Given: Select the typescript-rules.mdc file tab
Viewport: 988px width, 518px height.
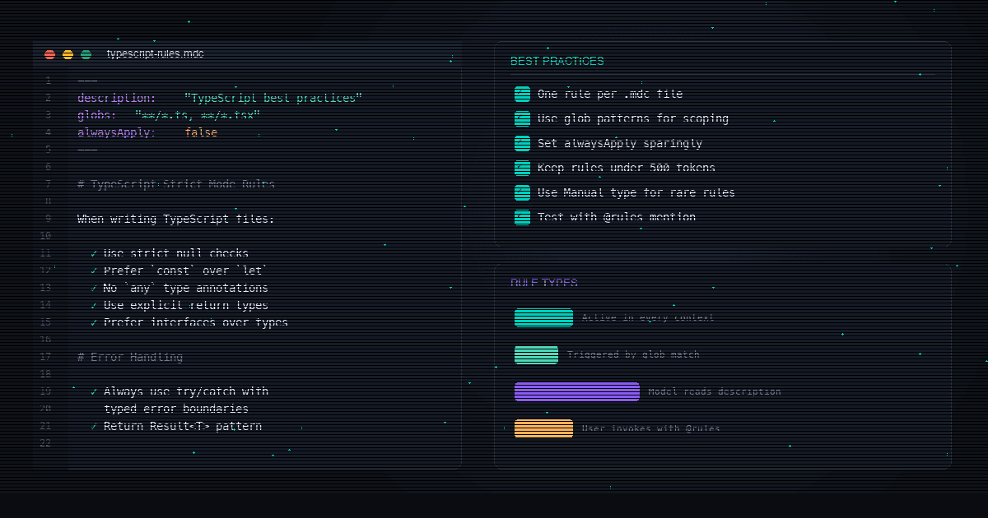Looking at the screenshot, I should coord(156,54).
